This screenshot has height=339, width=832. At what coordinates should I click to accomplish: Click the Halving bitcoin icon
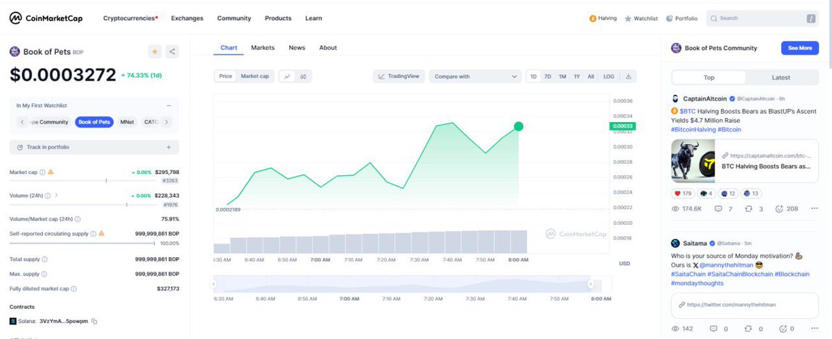click(x=593, y=19)
